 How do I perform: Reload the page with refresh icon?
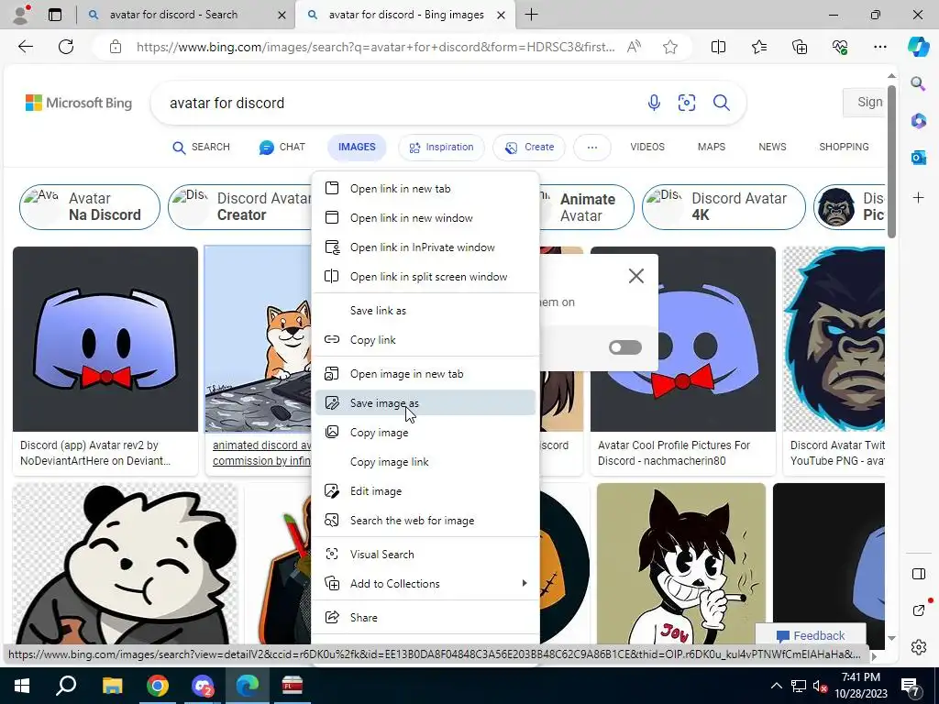pos(66,47)
